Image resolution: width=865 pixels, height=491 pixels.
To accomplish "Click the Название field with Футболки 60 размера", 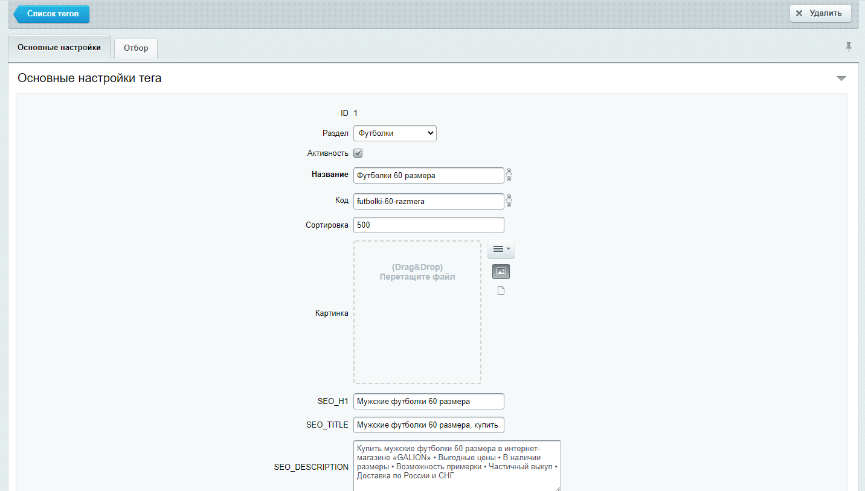I will tap(428, 176).
